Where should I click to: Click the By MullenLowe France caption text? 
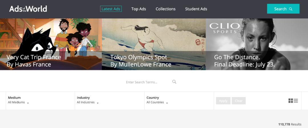pos(141,64)
